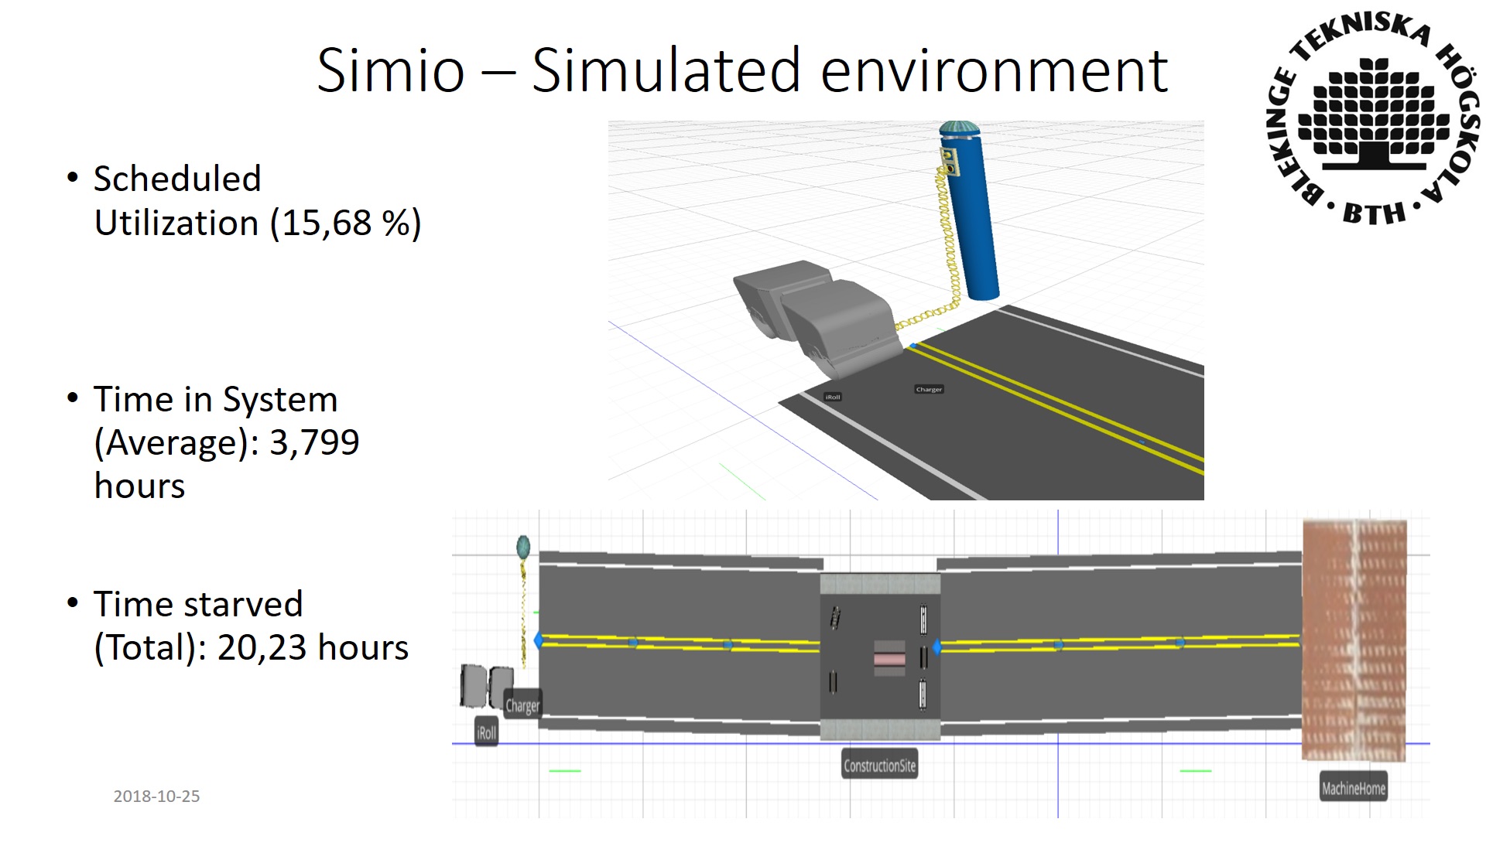The image size is (1486, 853).
Task: Click the construction site square on the road
Action: (x=880, y=657)
